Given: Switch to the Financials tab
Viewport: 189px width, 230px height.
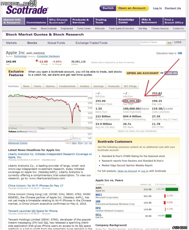Looking at the screenshot, I should pos(114,86).
